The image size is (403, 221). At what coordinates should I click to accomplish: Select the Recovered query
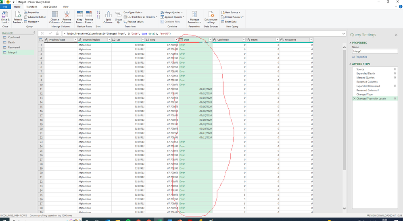coord(18,48)
